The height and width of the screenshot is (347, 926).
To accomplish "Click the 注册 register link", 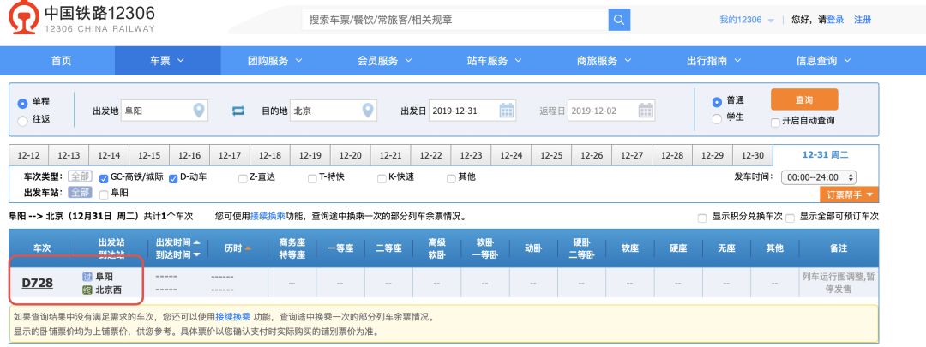I will 863,20.
